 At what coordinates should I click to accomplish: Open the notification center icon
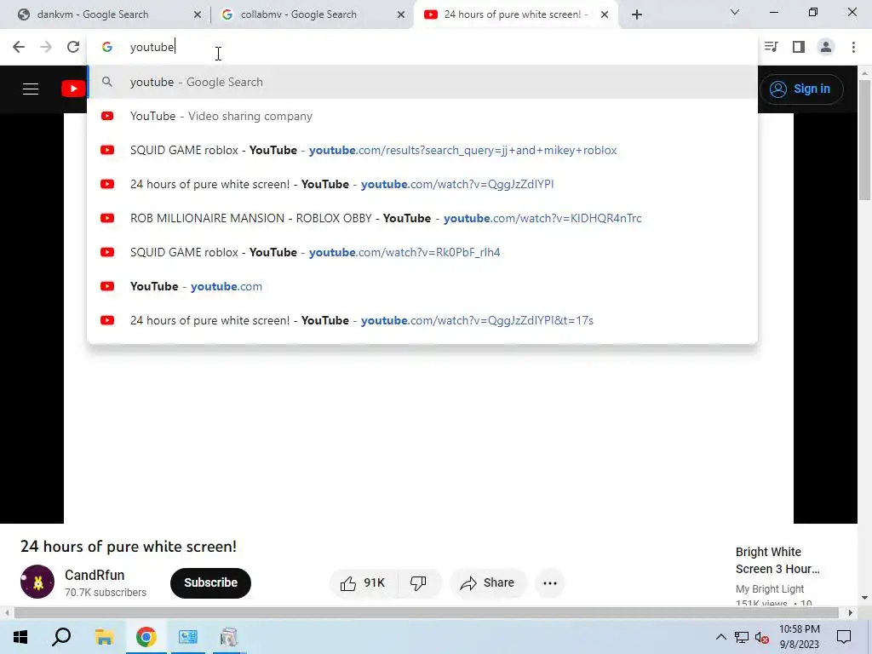844,637
